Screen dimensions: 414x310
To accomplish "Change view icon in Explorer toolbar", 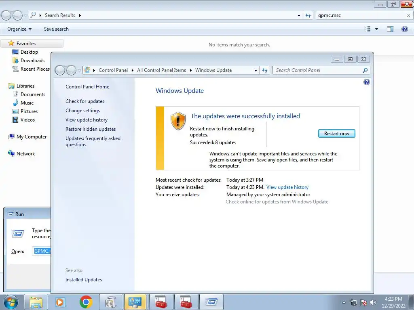I will point(367,29).
